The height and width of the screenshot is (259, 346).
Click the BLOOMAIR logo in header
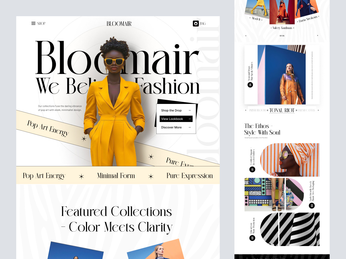coord(119,24)
